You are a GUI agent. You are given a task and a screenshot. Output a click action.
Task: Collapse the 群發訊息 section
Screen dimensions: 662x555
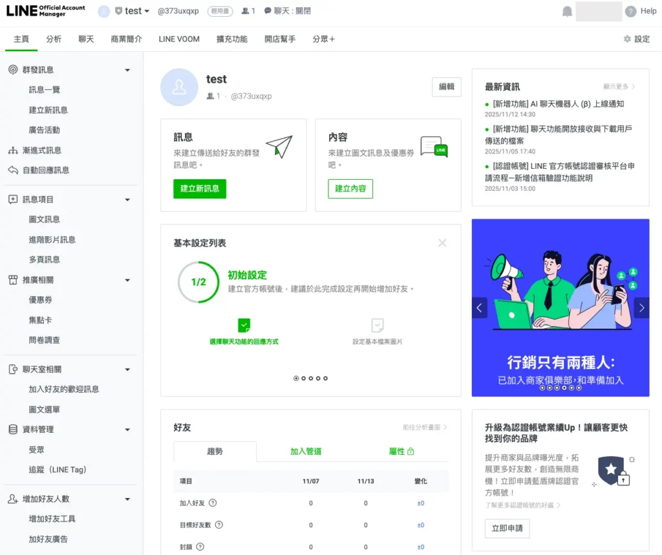[x=127, y=70]
